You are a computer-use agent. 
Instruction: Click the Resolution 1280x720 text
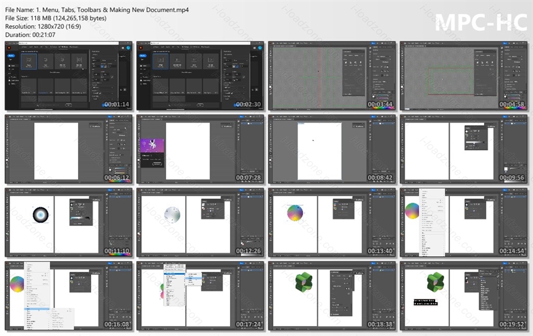43,27
